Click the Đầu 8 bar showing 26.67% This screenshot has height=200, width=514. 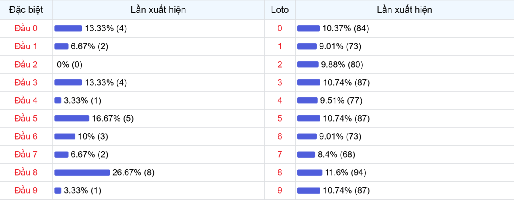click(82, 172)
